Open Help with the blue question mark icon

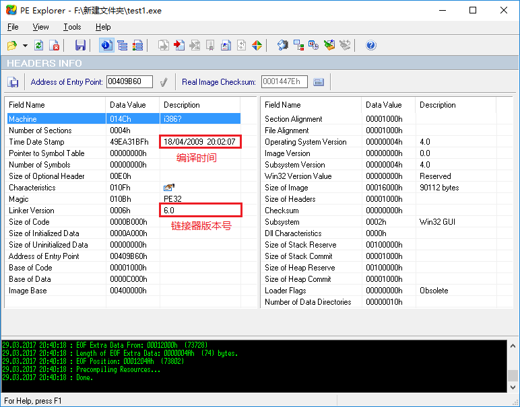coord(370,45)
